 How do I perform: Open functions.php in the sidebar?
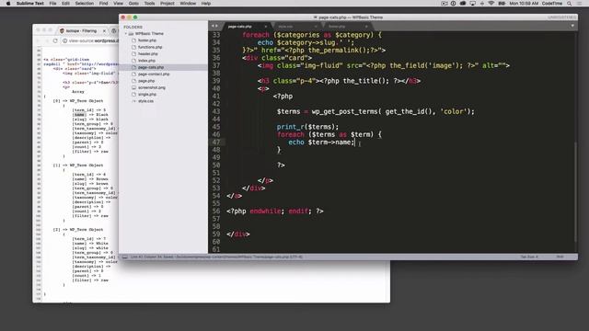click(x=150, y=47)
